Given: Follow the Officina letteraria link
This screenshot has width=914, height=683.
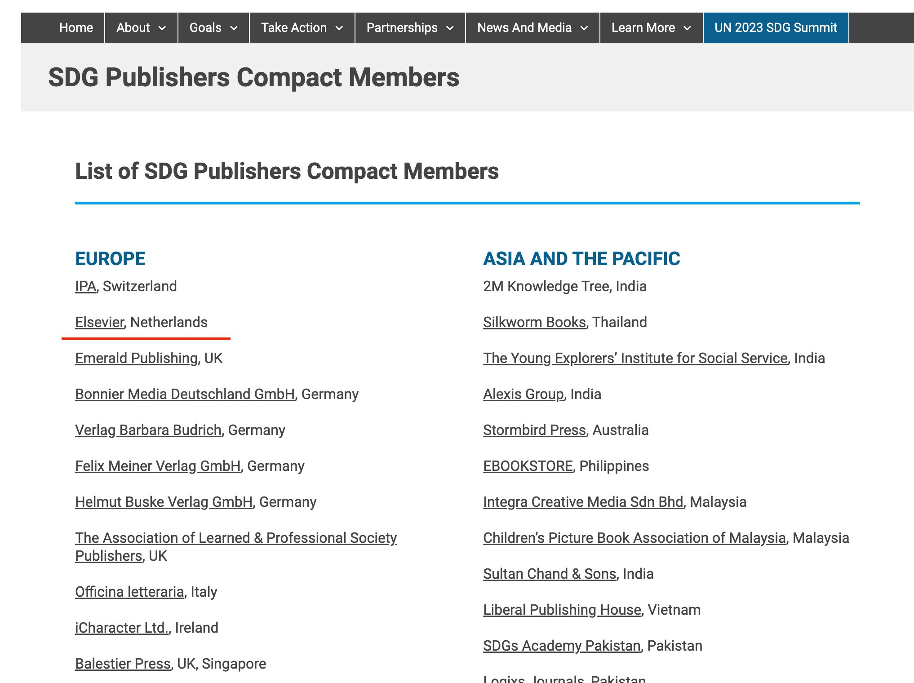Looking at the screenshot, I should point(129,592).
